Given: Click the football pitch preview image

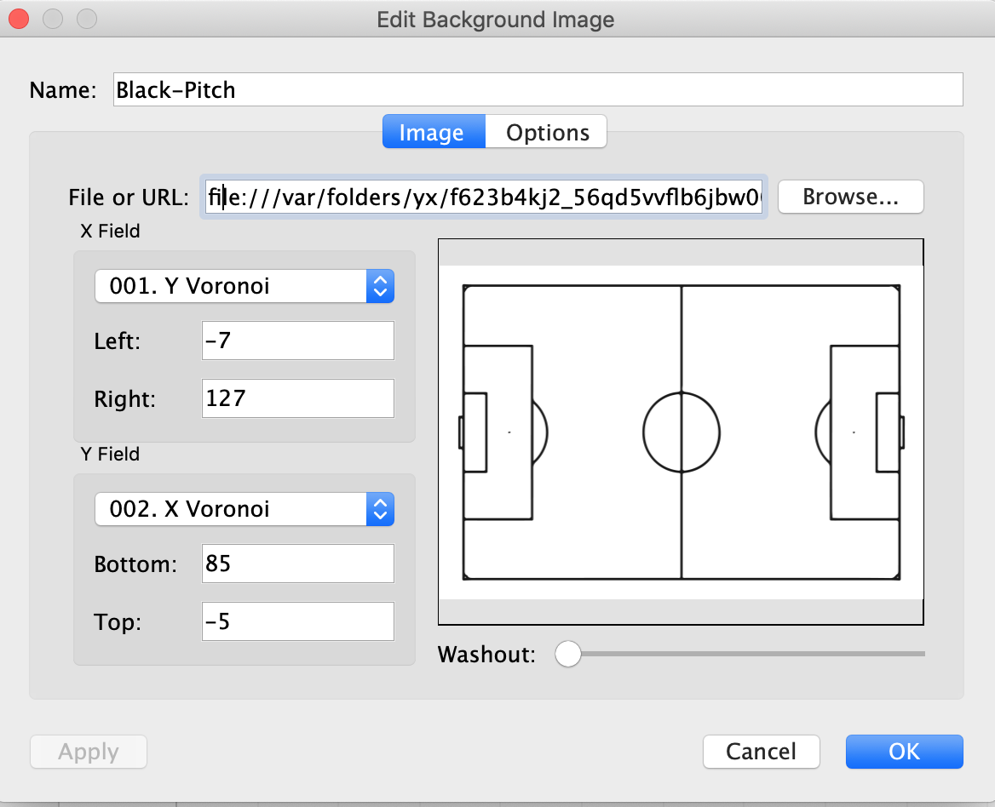Looking at the screenshot, I should click(x=681, y=432).
